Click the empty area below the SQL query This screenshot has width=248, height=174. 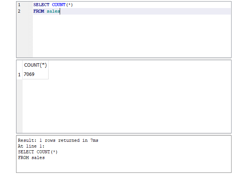click(x=130, y=36)
